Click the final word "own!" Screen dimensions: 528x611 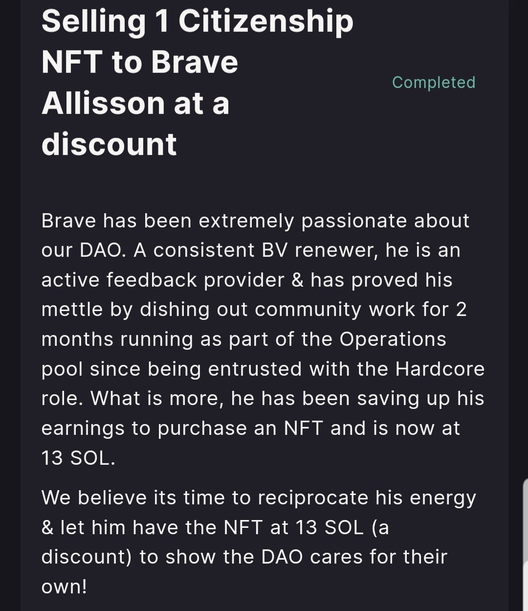coord(64,587)
